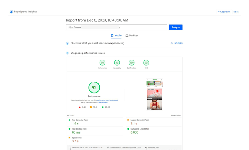Click the info icon beside No Data
The width and height of the screenshot is (249, 150).
coord(172,43)
